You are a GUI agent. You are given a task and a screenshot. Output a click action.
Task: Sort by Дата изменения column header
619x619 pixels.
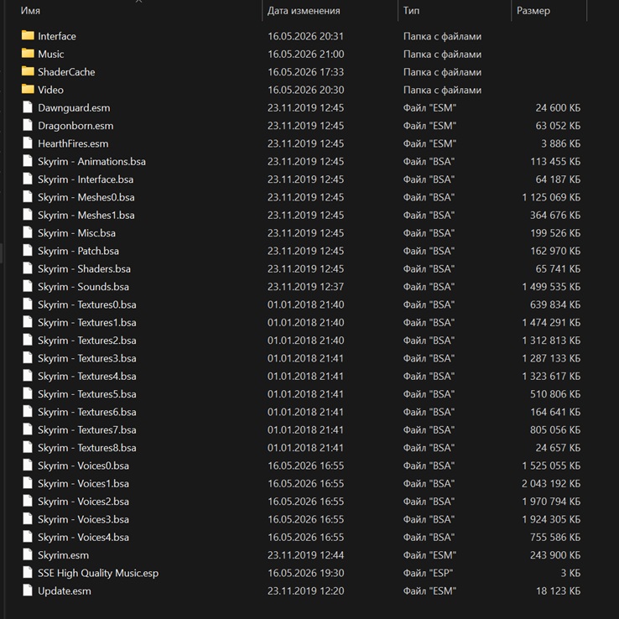click(x=303, y=11)
